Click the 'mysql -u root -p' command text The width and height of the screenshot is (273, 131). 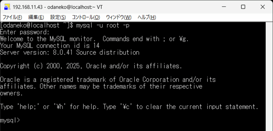(103, 25)
